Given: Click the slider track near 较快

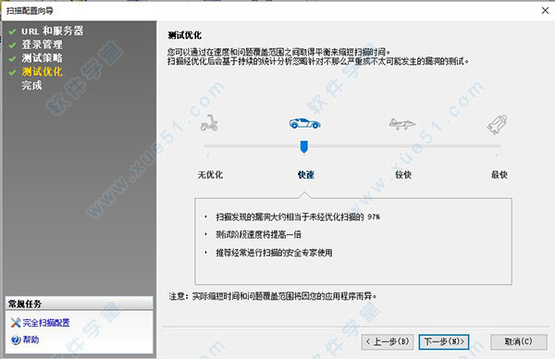Looking at the screenshot, I should tap(401, 146).
